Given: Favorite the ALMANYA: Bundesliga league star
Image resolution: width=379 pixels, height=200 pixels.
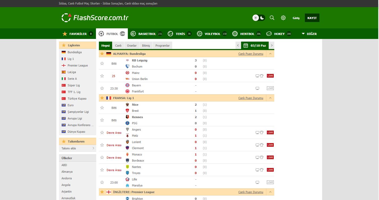Looking at the screenshot, I should (102, 54).
